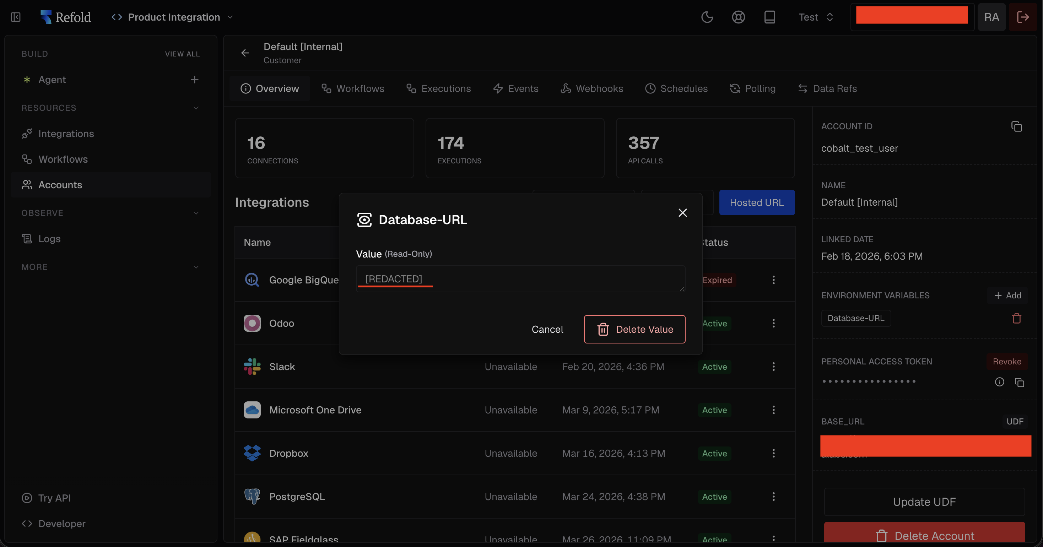Viewport: 1043px width, 547px height.
Task: Switch to the Workflows tab
Action: click(x=353, y=89)
